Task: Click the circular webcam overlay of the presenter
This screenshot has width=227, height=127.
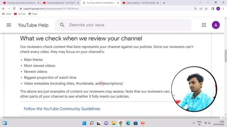Action: point(194,89)
